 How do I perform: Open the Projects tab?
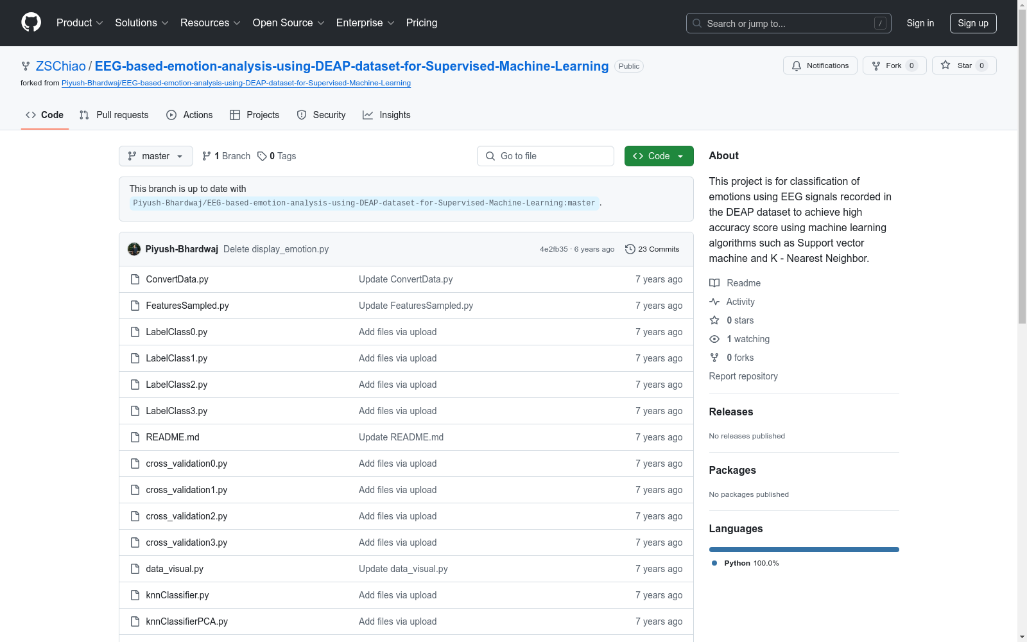point(255,115)
